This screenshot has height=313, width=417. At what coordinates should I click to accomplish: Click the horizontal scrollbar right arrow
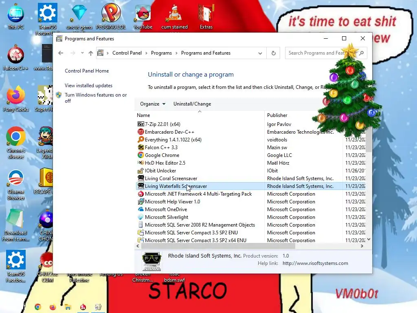[362, 246]
